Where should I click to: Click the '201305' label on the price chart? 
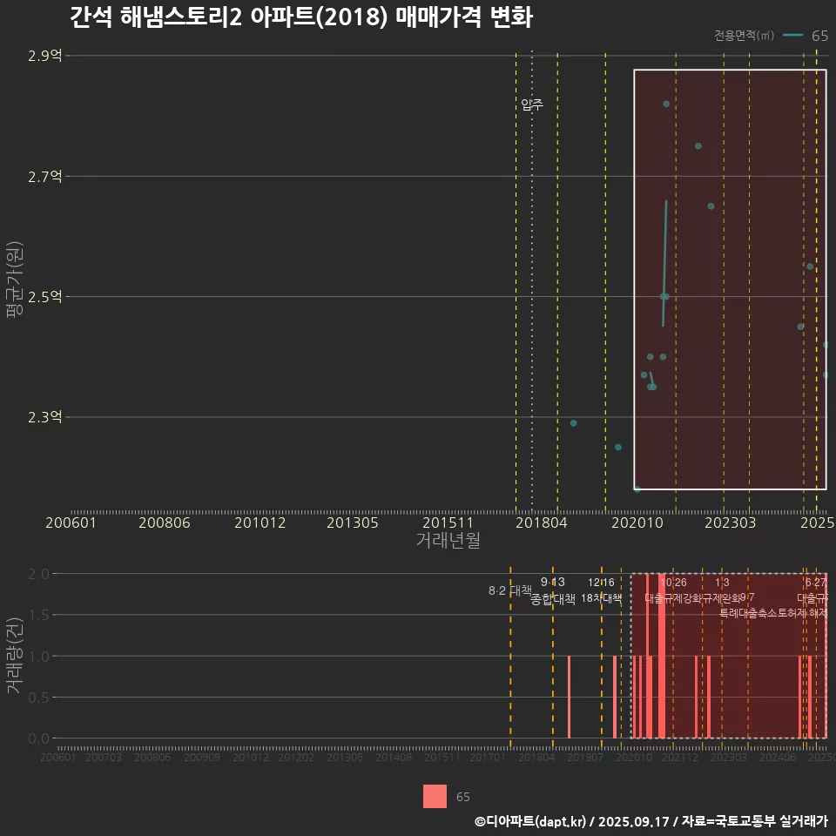point(353,522)
